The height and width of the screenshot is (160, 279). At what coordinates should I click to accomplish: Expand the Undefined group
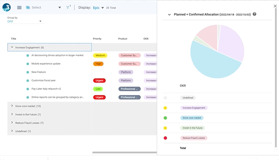click(12, 131)
